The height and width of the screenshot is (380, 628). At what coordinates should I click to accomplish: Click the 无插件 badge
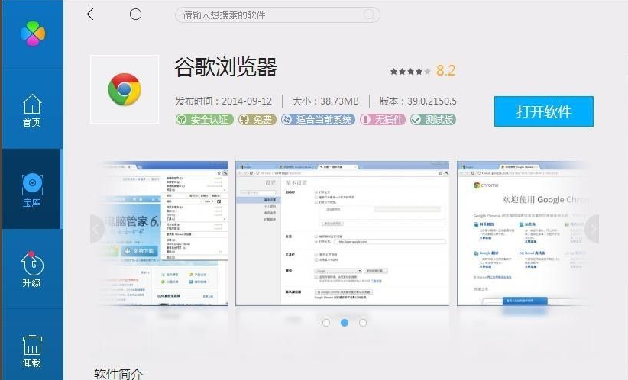click(x=383, y=120)
